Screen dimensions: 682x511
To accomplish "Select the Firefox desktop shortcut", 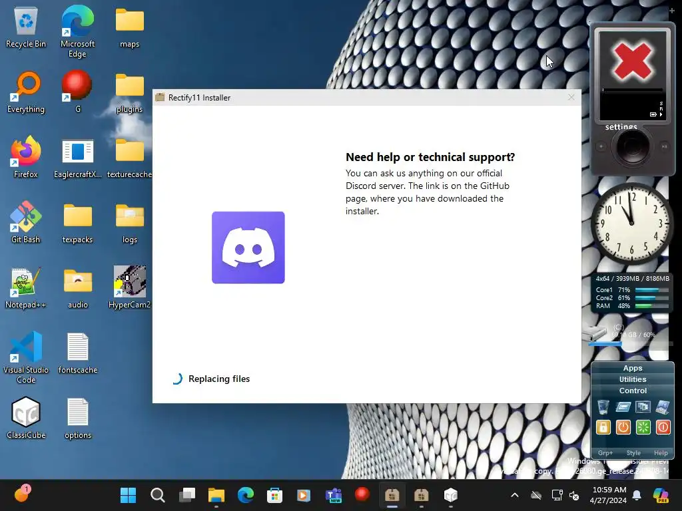I will (26, 157).
